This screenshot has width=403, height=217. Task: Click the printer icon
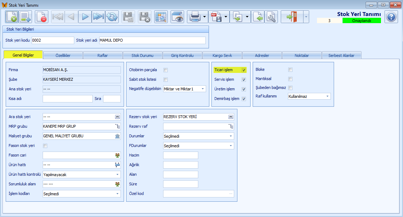tap(194, 17)
